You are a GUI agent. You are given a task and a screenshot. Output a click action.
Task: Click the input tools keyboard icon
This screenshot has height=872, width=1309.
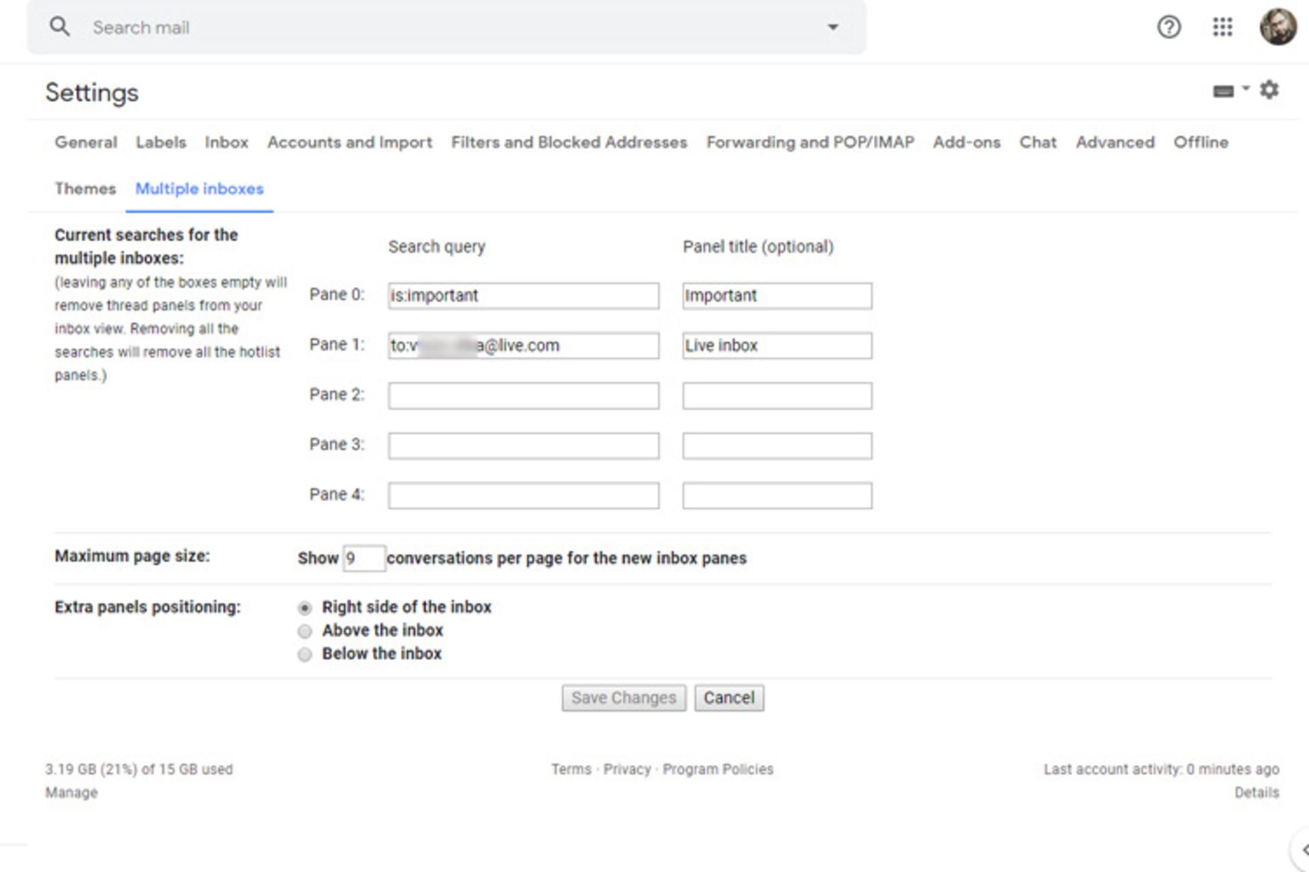click(x=1223, y=91)
